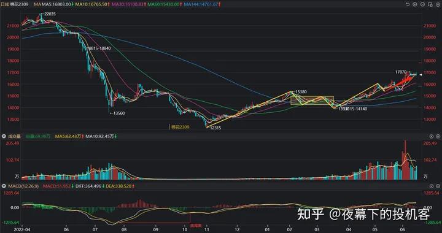Click the MACD:51.952 value
The image size is (442, 233).
pos(56,186)
